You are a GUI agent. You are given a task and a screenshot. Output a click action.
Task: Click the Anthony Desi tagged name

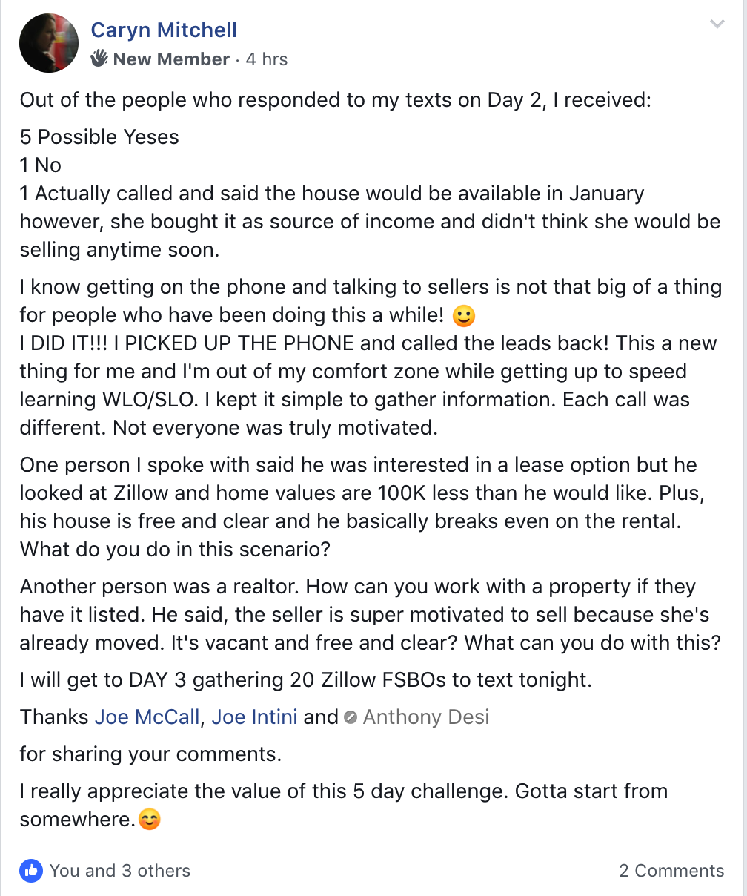pos(425,717)
